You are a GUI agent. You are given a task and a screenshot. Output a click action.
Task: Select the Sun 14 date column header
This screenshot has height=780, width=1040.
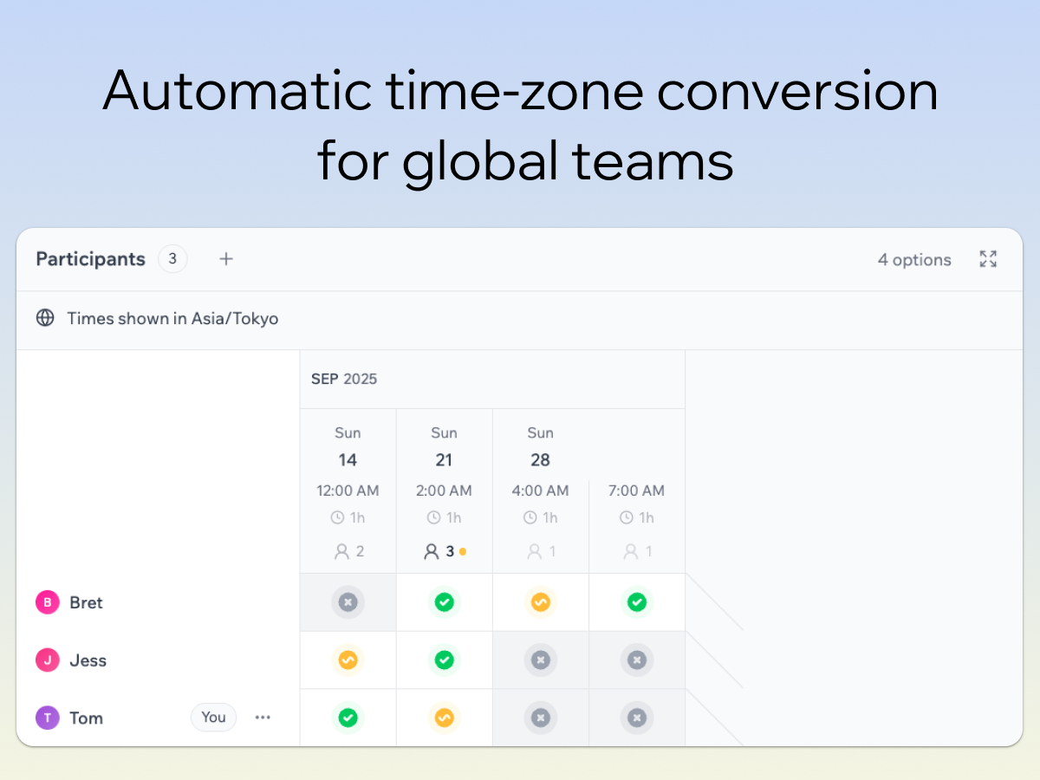point(348,446)
